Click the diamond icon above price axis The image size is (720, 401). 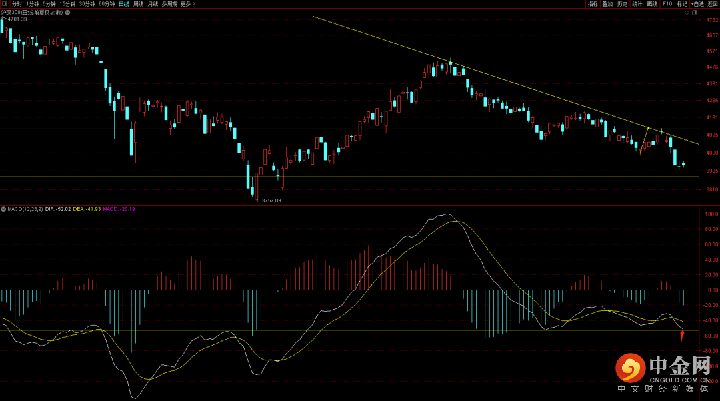[687, 13]
